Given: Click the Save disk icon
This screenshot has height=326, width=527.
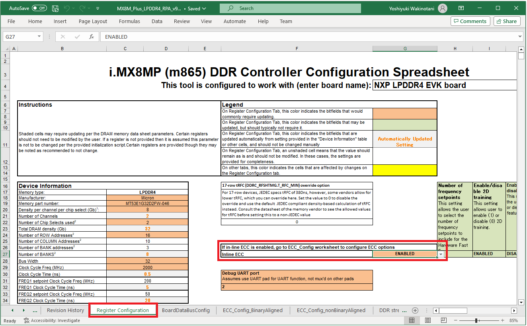Looking at the screenshot, I should (x=55, y=8).
